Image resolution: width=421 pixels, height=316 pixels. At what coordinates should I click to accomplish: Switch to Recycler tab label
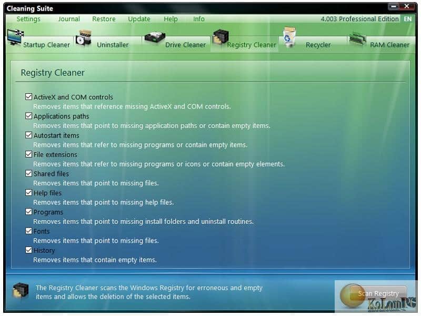(x=318, y=45)
